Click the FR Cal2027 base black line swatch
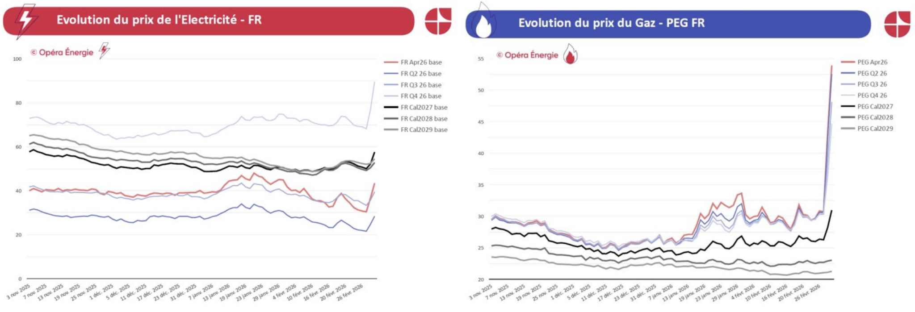 (390, 108)
